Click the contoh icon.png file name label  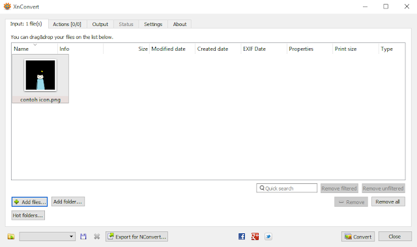(x=40, y=99)
